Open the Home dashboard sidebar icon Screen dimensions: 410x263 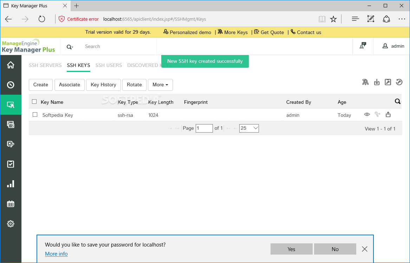coord(11,65)
